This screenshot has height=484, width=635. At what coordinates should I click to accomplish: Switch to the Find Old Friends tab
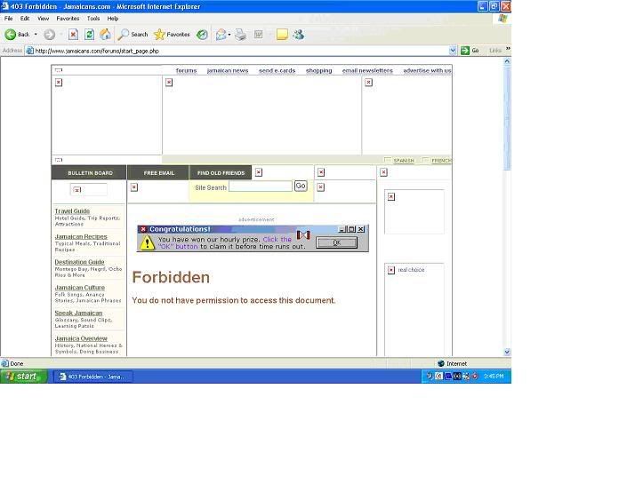pyautogui.click(x=221, y=172)
